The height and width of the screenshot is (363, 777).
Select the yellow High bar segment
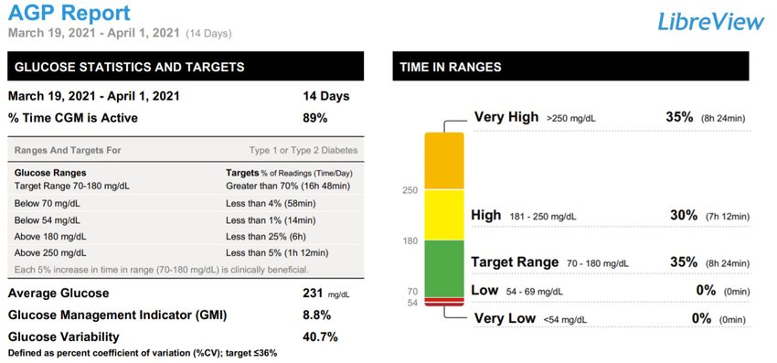pos(444,215)
